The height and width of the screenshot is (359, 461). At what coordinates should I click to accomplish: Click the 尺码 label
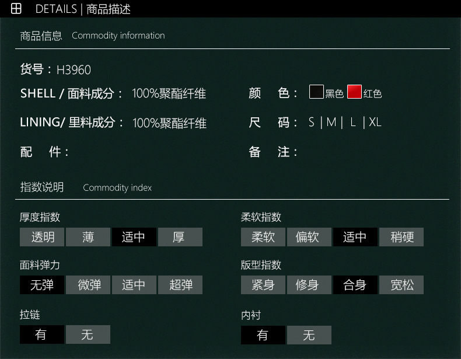[x=273, y=123]
